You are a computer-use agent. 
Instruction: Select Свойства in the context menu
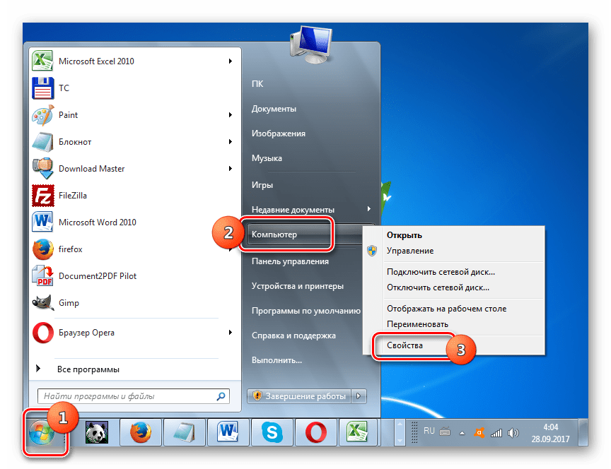405,345
